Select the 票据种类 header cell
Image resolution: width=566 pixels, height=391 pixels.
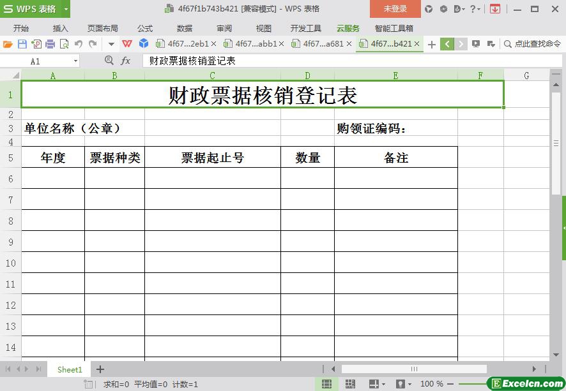coord(114,158)
